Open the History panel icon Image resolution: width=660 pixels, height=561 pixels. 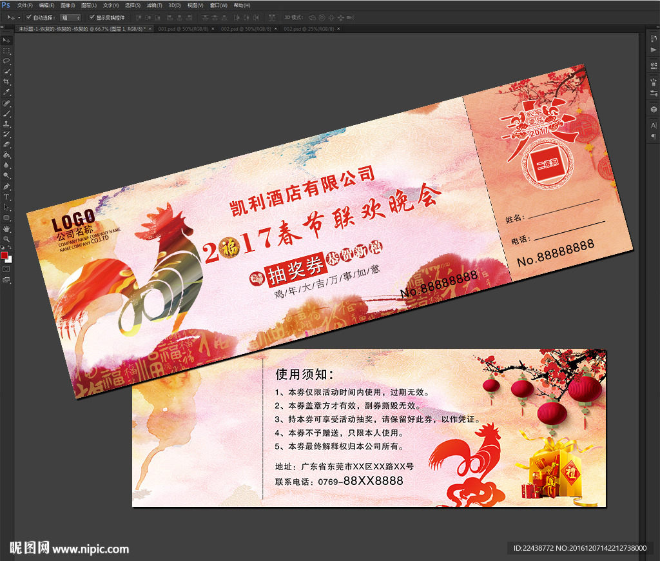[x=654, y=39]
